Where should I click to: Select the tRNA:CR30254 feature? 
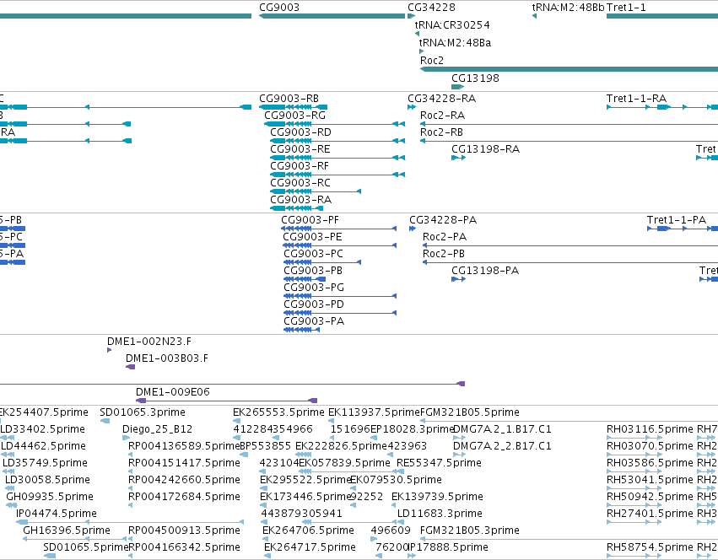(x=417, y=34)
